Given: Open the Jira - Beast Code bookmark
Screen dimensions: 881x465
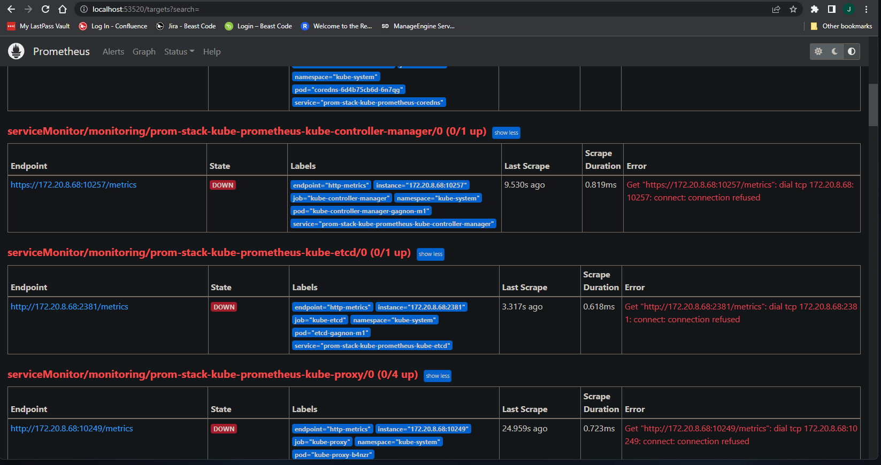Looking at the screenshot, I should coord(186,26).
